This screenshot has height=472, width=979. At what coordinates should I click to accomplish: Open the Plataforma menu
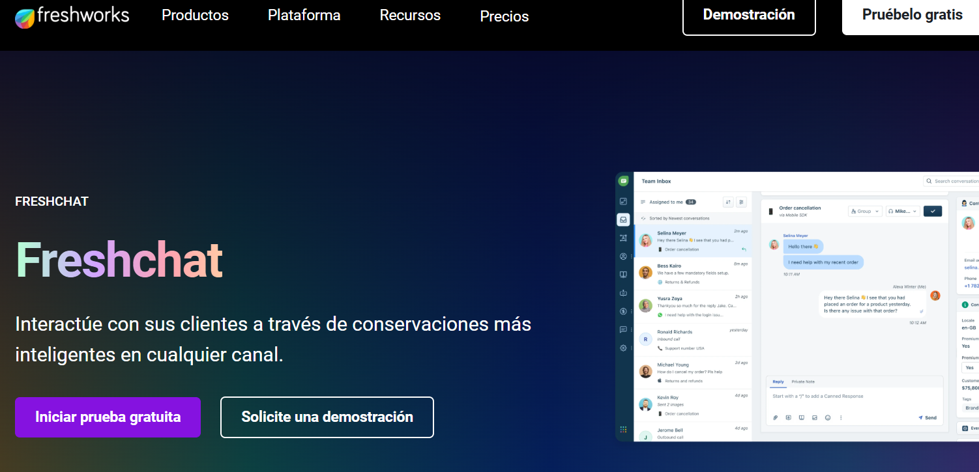[304, 15]
